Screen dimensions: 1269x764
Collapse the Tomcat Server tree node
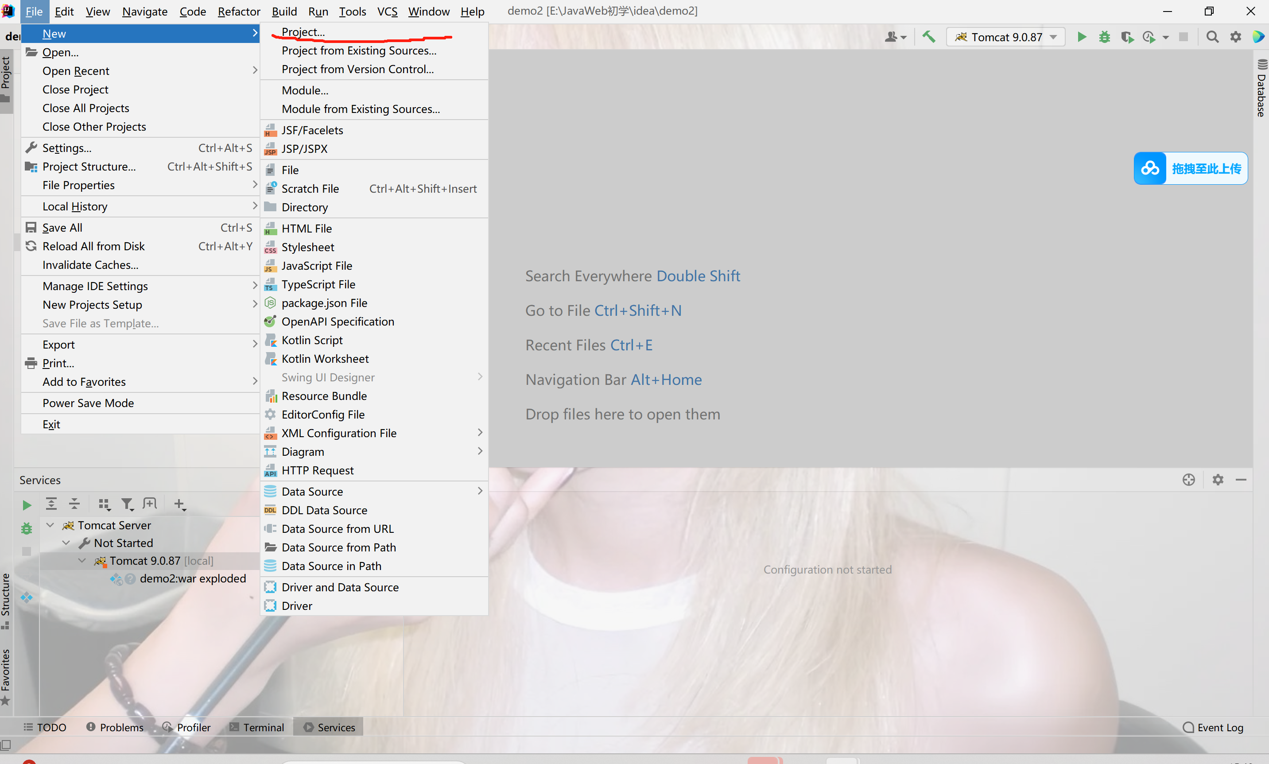50,525
